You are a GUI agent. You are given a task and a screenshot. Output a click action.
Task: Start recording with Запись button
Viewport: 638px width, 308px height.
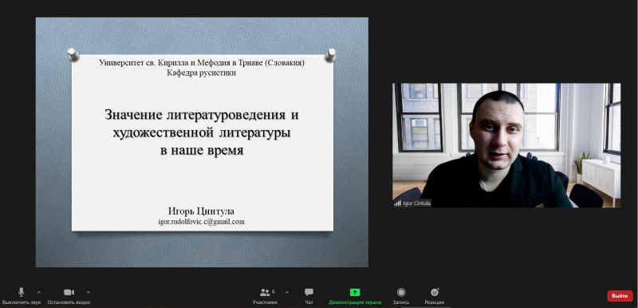click(x=401, y=296)
